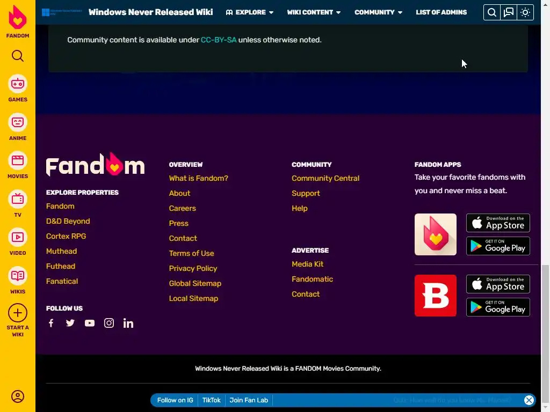The image size is (550, 412).
Task: Open the Discussions speech bubble icon
Action: (x=508, y=12)
